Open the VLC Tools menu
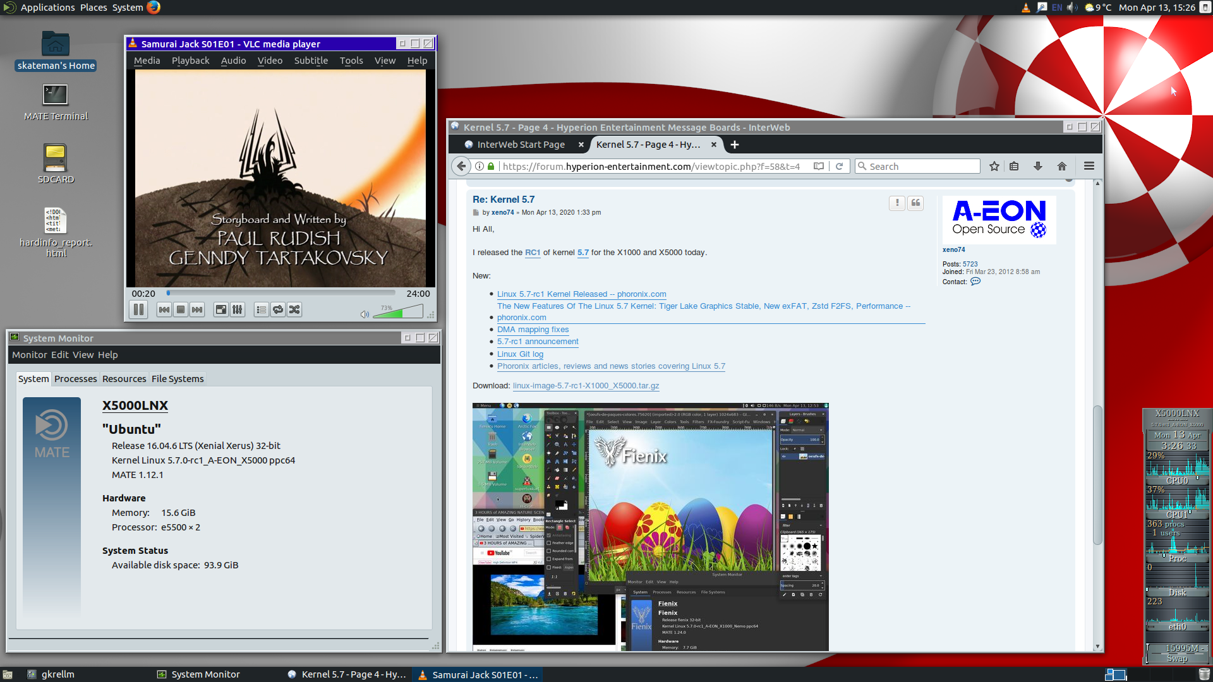This screenshot has height=682, width=1213. [351, 61]
